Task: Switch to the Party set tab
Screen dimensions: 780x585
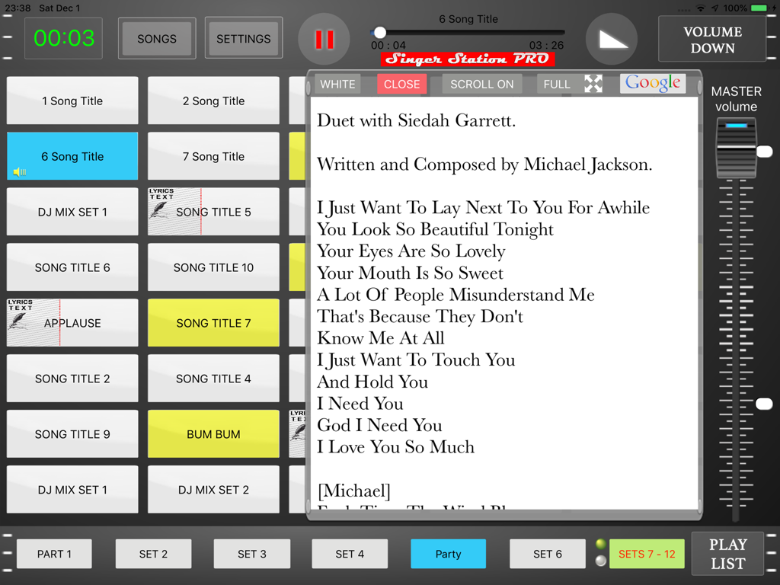Action: (x=448, y=554)
